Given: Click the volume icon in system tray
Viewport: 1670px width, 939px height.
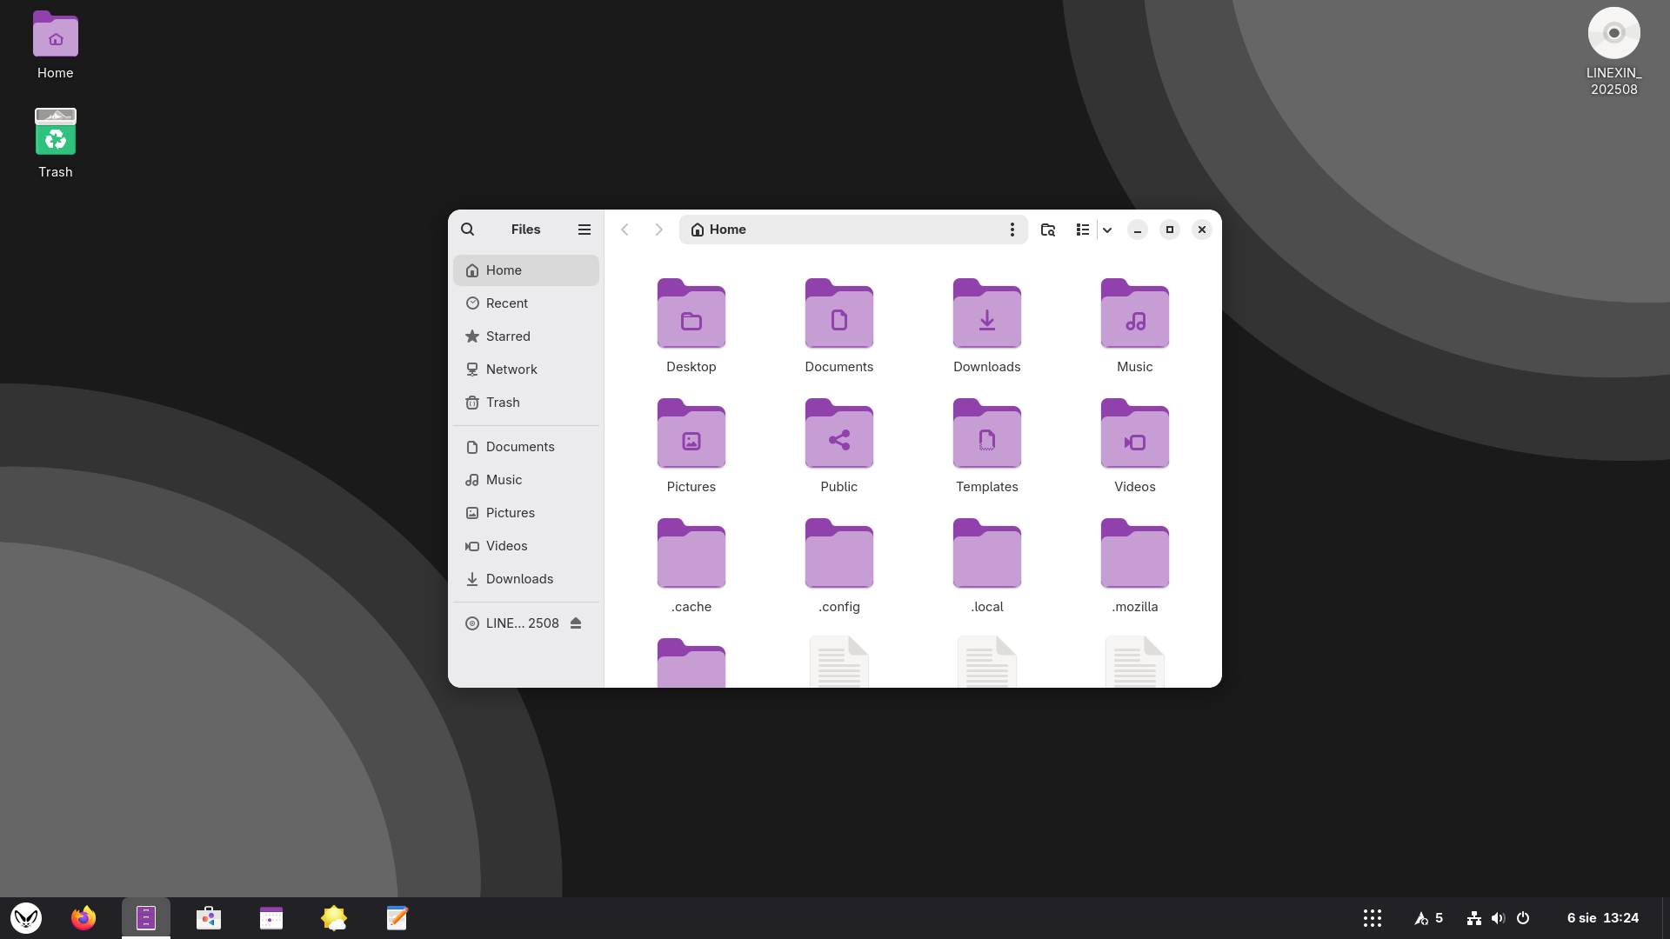Looking at the screenshot, I should point(1498,918).
